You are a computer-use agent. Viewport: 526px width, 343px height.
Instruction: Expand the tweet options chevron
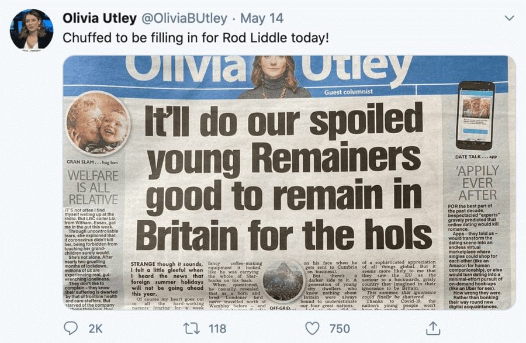509,18
